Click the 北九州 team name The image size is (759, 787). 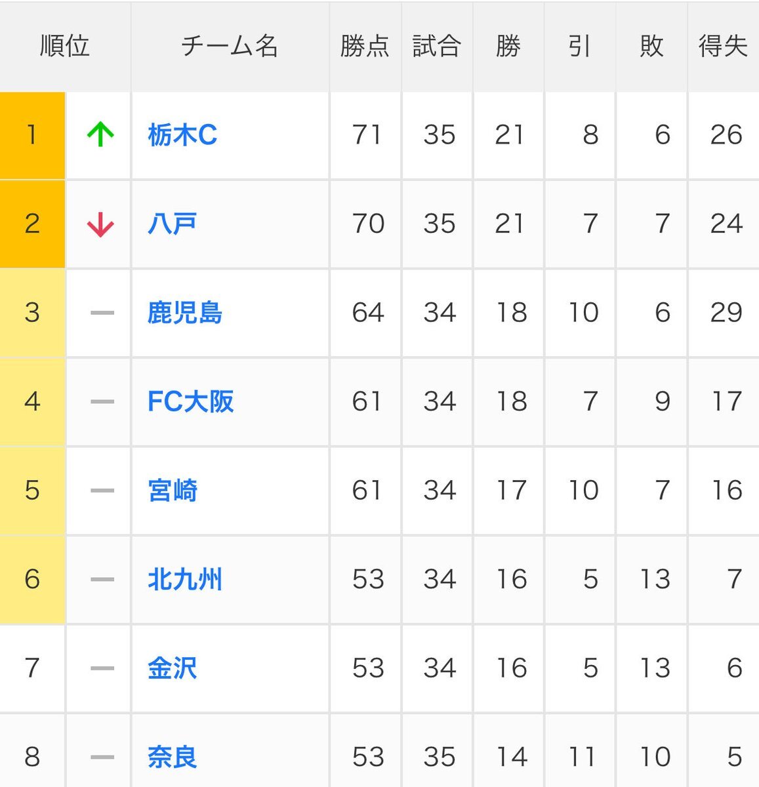(x=185, y=579)
